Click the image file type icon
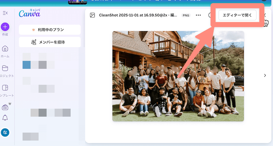The image size is (273, 146). (x=92, y=15)
